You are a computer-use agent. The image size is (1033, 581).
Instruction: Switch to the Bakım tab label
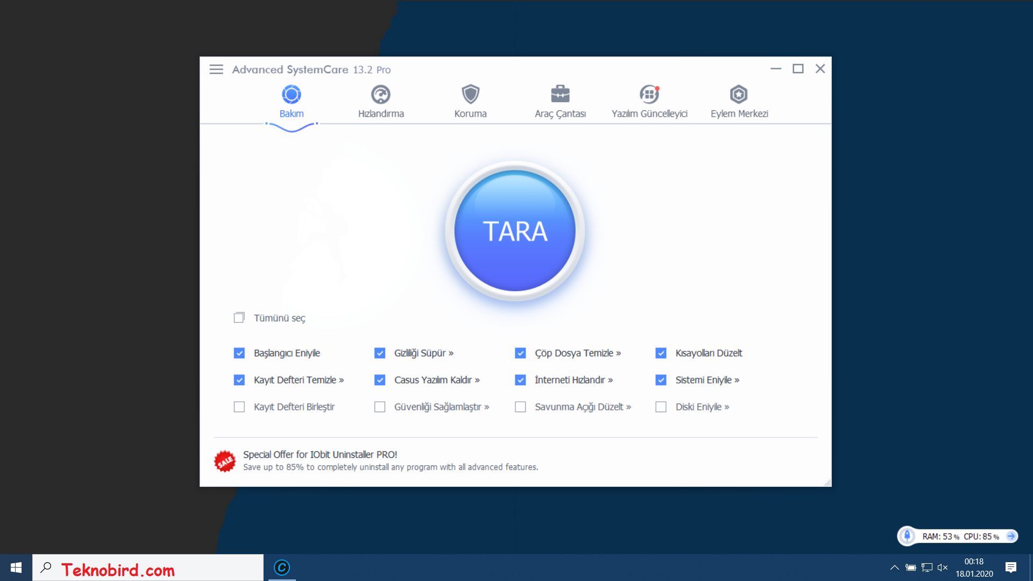(292, 114)
